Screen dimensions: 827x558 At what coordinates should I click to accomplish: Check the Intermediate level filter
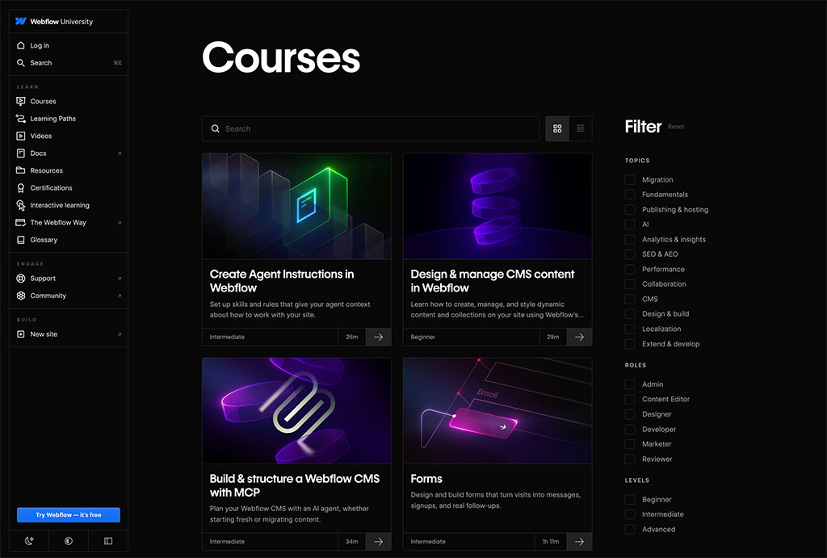pos(630,514)
